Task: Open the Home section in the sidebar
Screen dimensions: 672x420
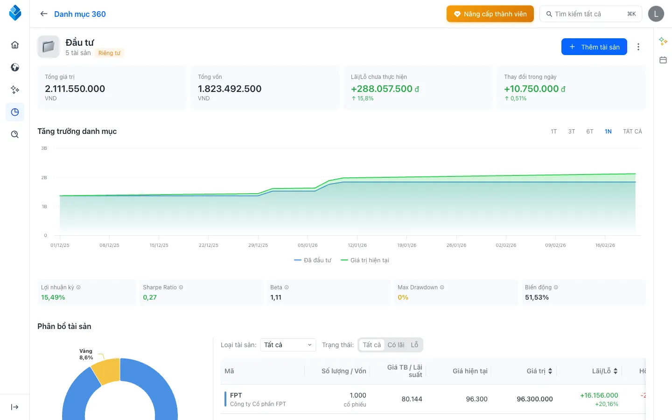Action: [14, 45]
